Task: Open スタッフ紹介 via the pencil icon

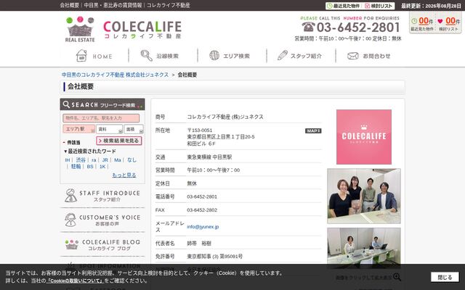Action: pos(283,55)
